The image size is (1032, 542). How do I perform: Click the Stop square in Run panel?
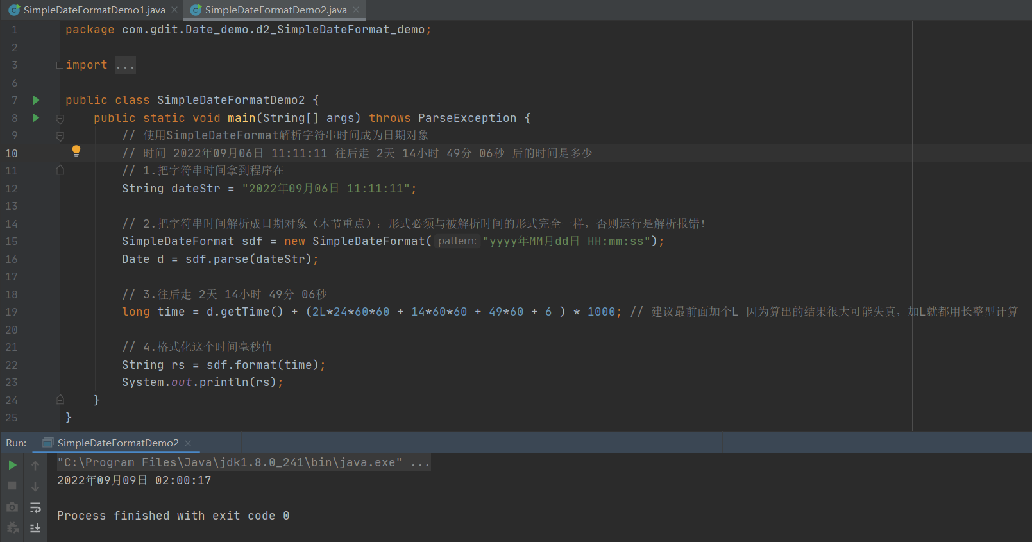click(x=12, y=486)
